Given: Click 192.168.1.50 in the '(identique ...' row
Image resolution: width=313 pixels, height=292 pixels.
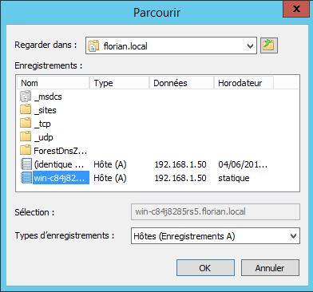Looking at the screenshot, I should click(180, 164).
